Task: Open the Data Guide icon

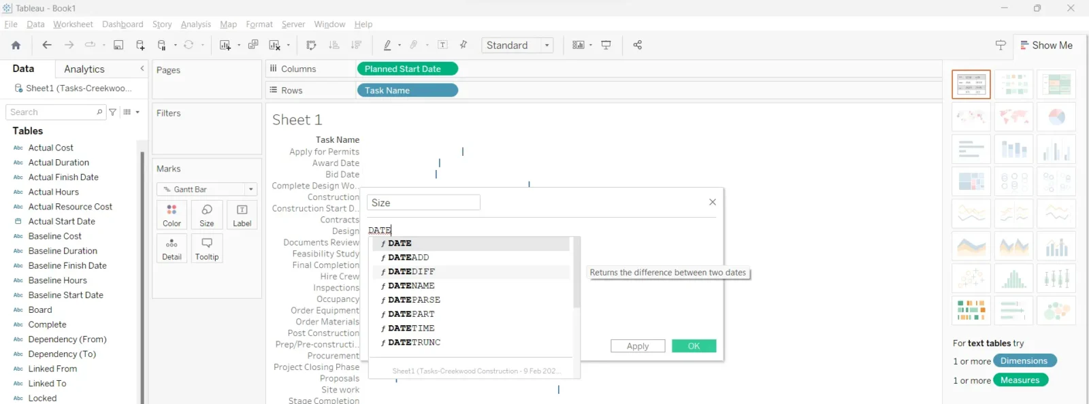Action: click(x=1001, y=45)
